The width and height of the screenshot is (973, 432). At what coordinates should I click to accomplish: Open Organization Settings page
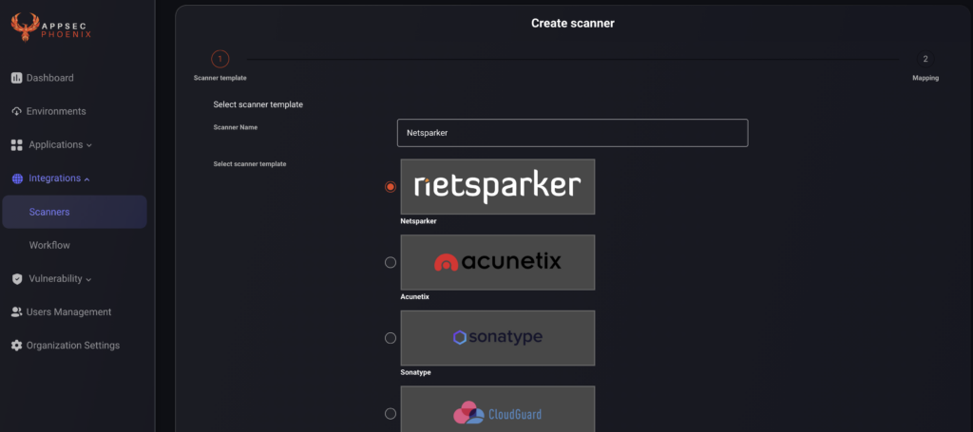[x=72, y=346]
